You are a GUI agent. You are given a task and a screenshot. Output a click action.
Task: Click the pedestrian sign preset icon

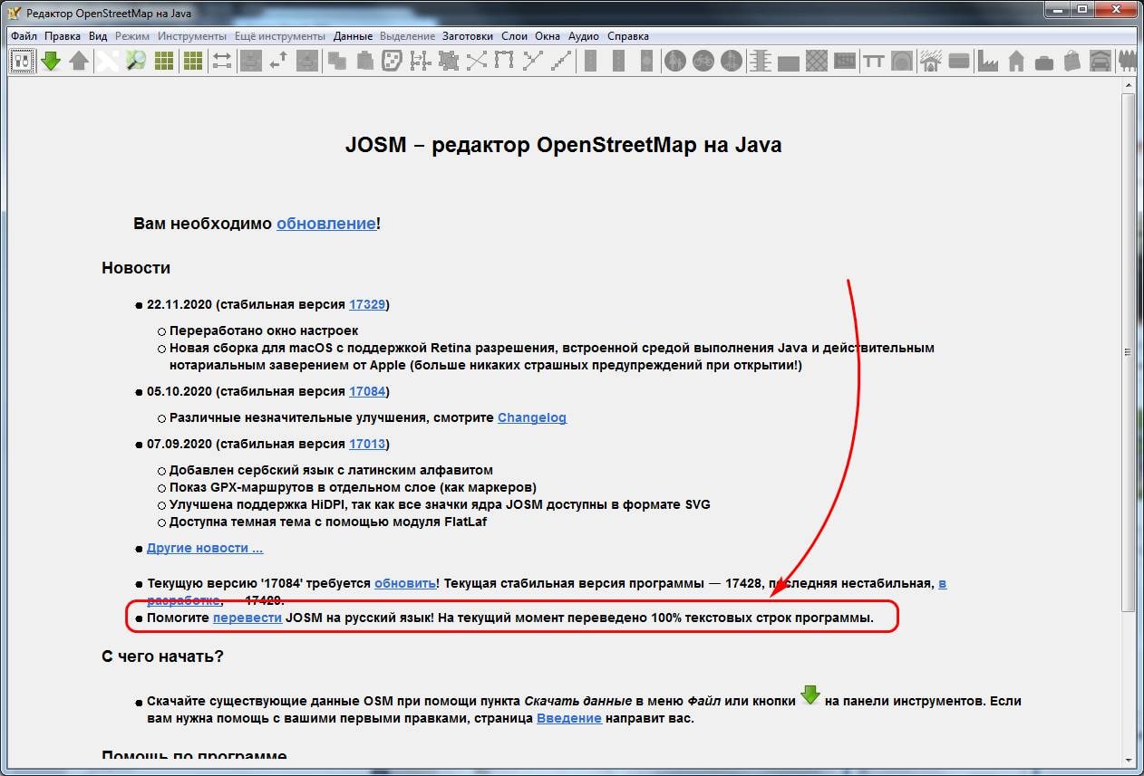(674, 61)
